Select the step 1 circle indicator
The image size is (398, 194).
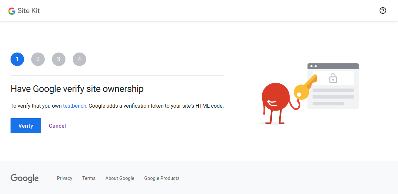click(17, 59)
